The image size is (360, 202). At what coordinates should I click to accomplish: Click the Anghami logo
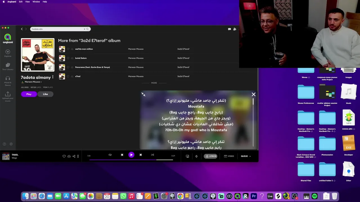point(8,39)
